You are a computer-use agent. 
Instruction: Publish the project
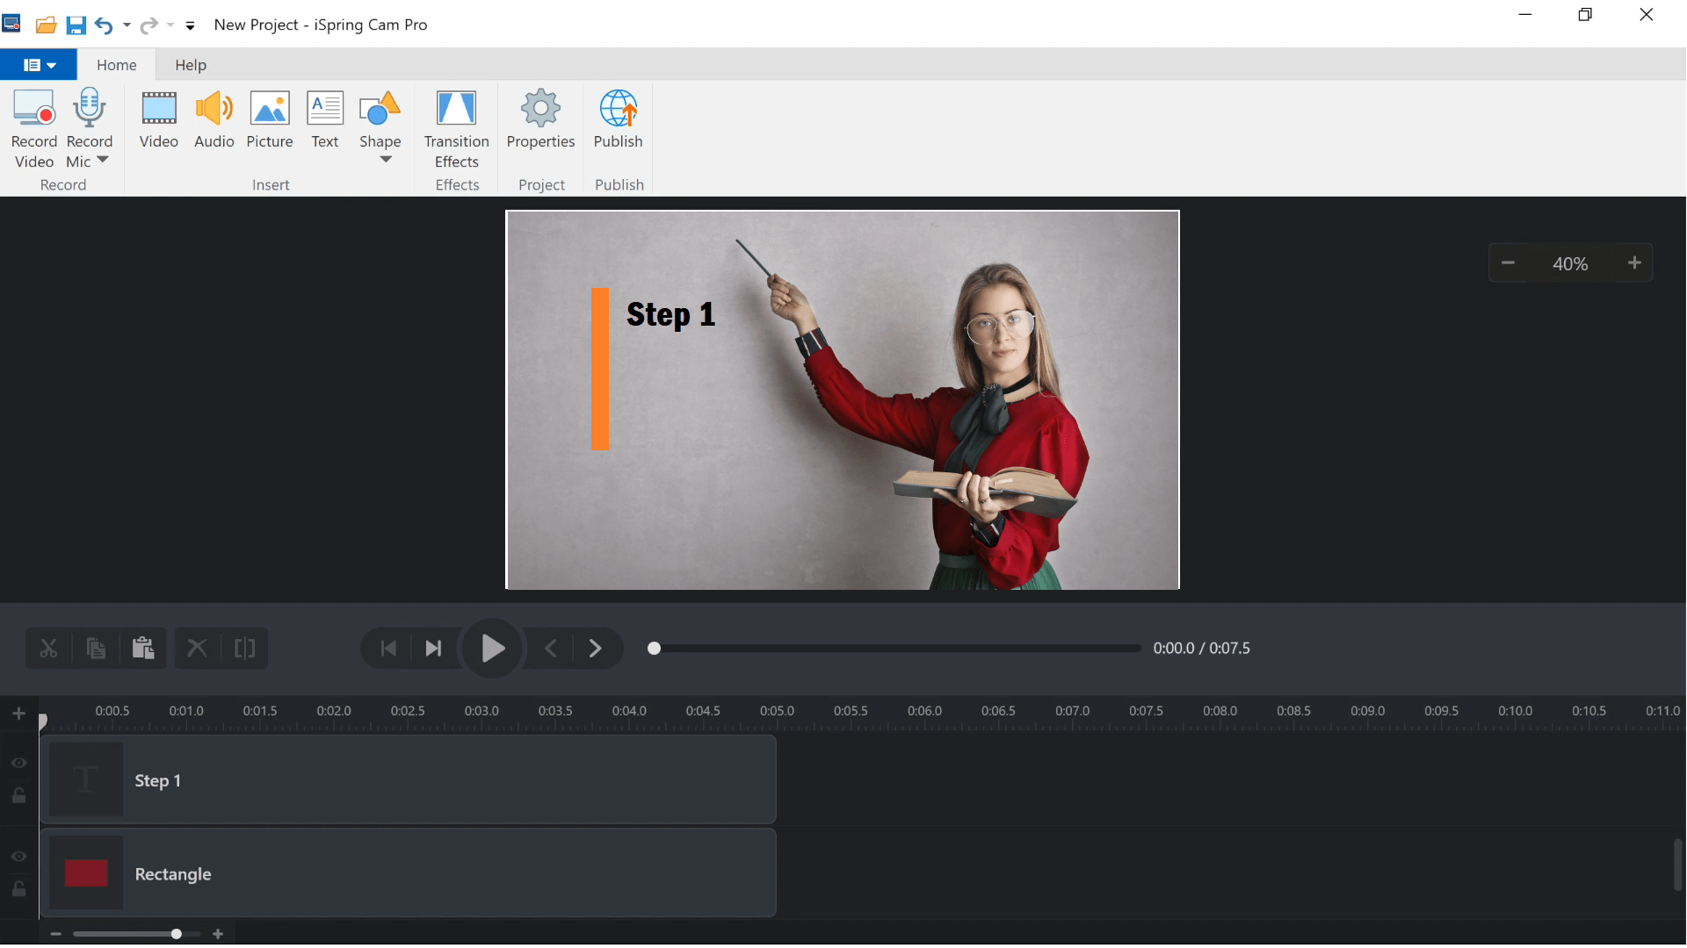click(x=619, y=120)
